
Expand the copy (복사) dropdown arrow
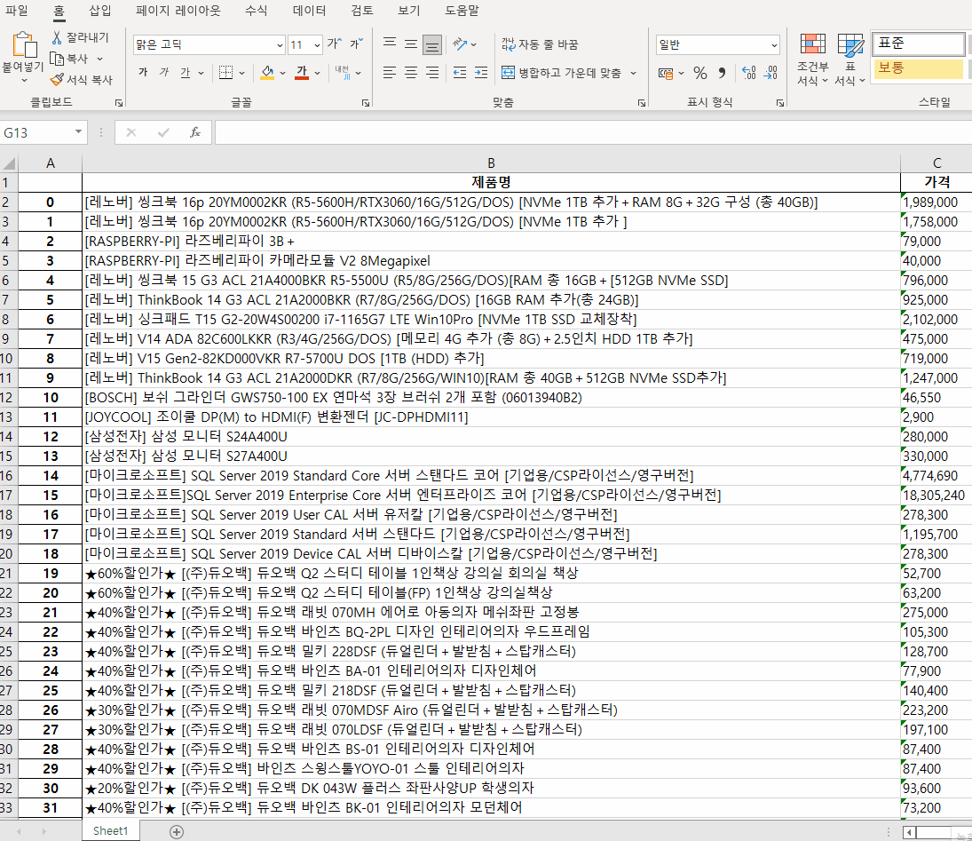tap(99, 59)
